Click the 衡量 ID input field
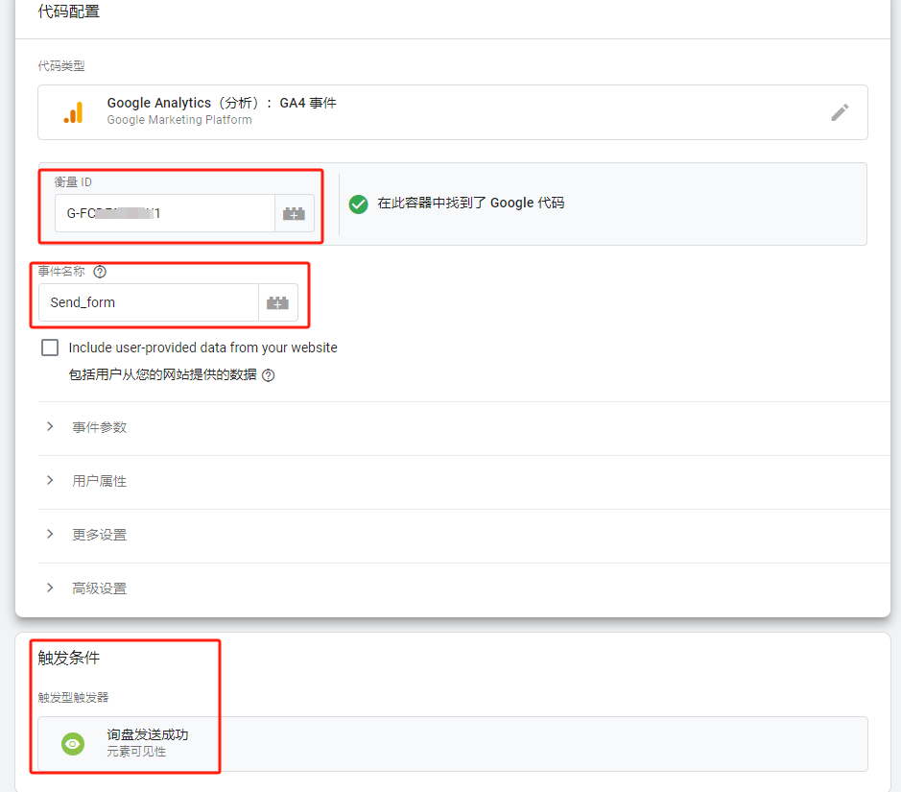This screenshot has height=792, width=901. pyautogui.click(x=165, y=213)
